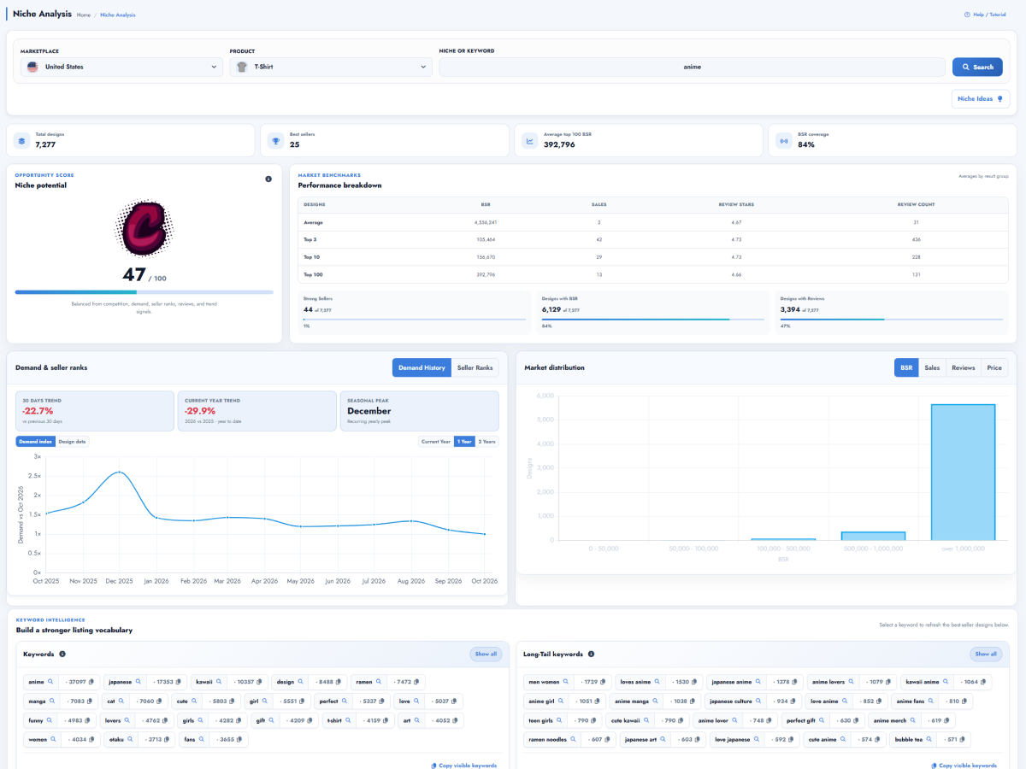1026x769 pixels.
Task: Open the Help / Tutorial link
Action: [x=985, y=15]
